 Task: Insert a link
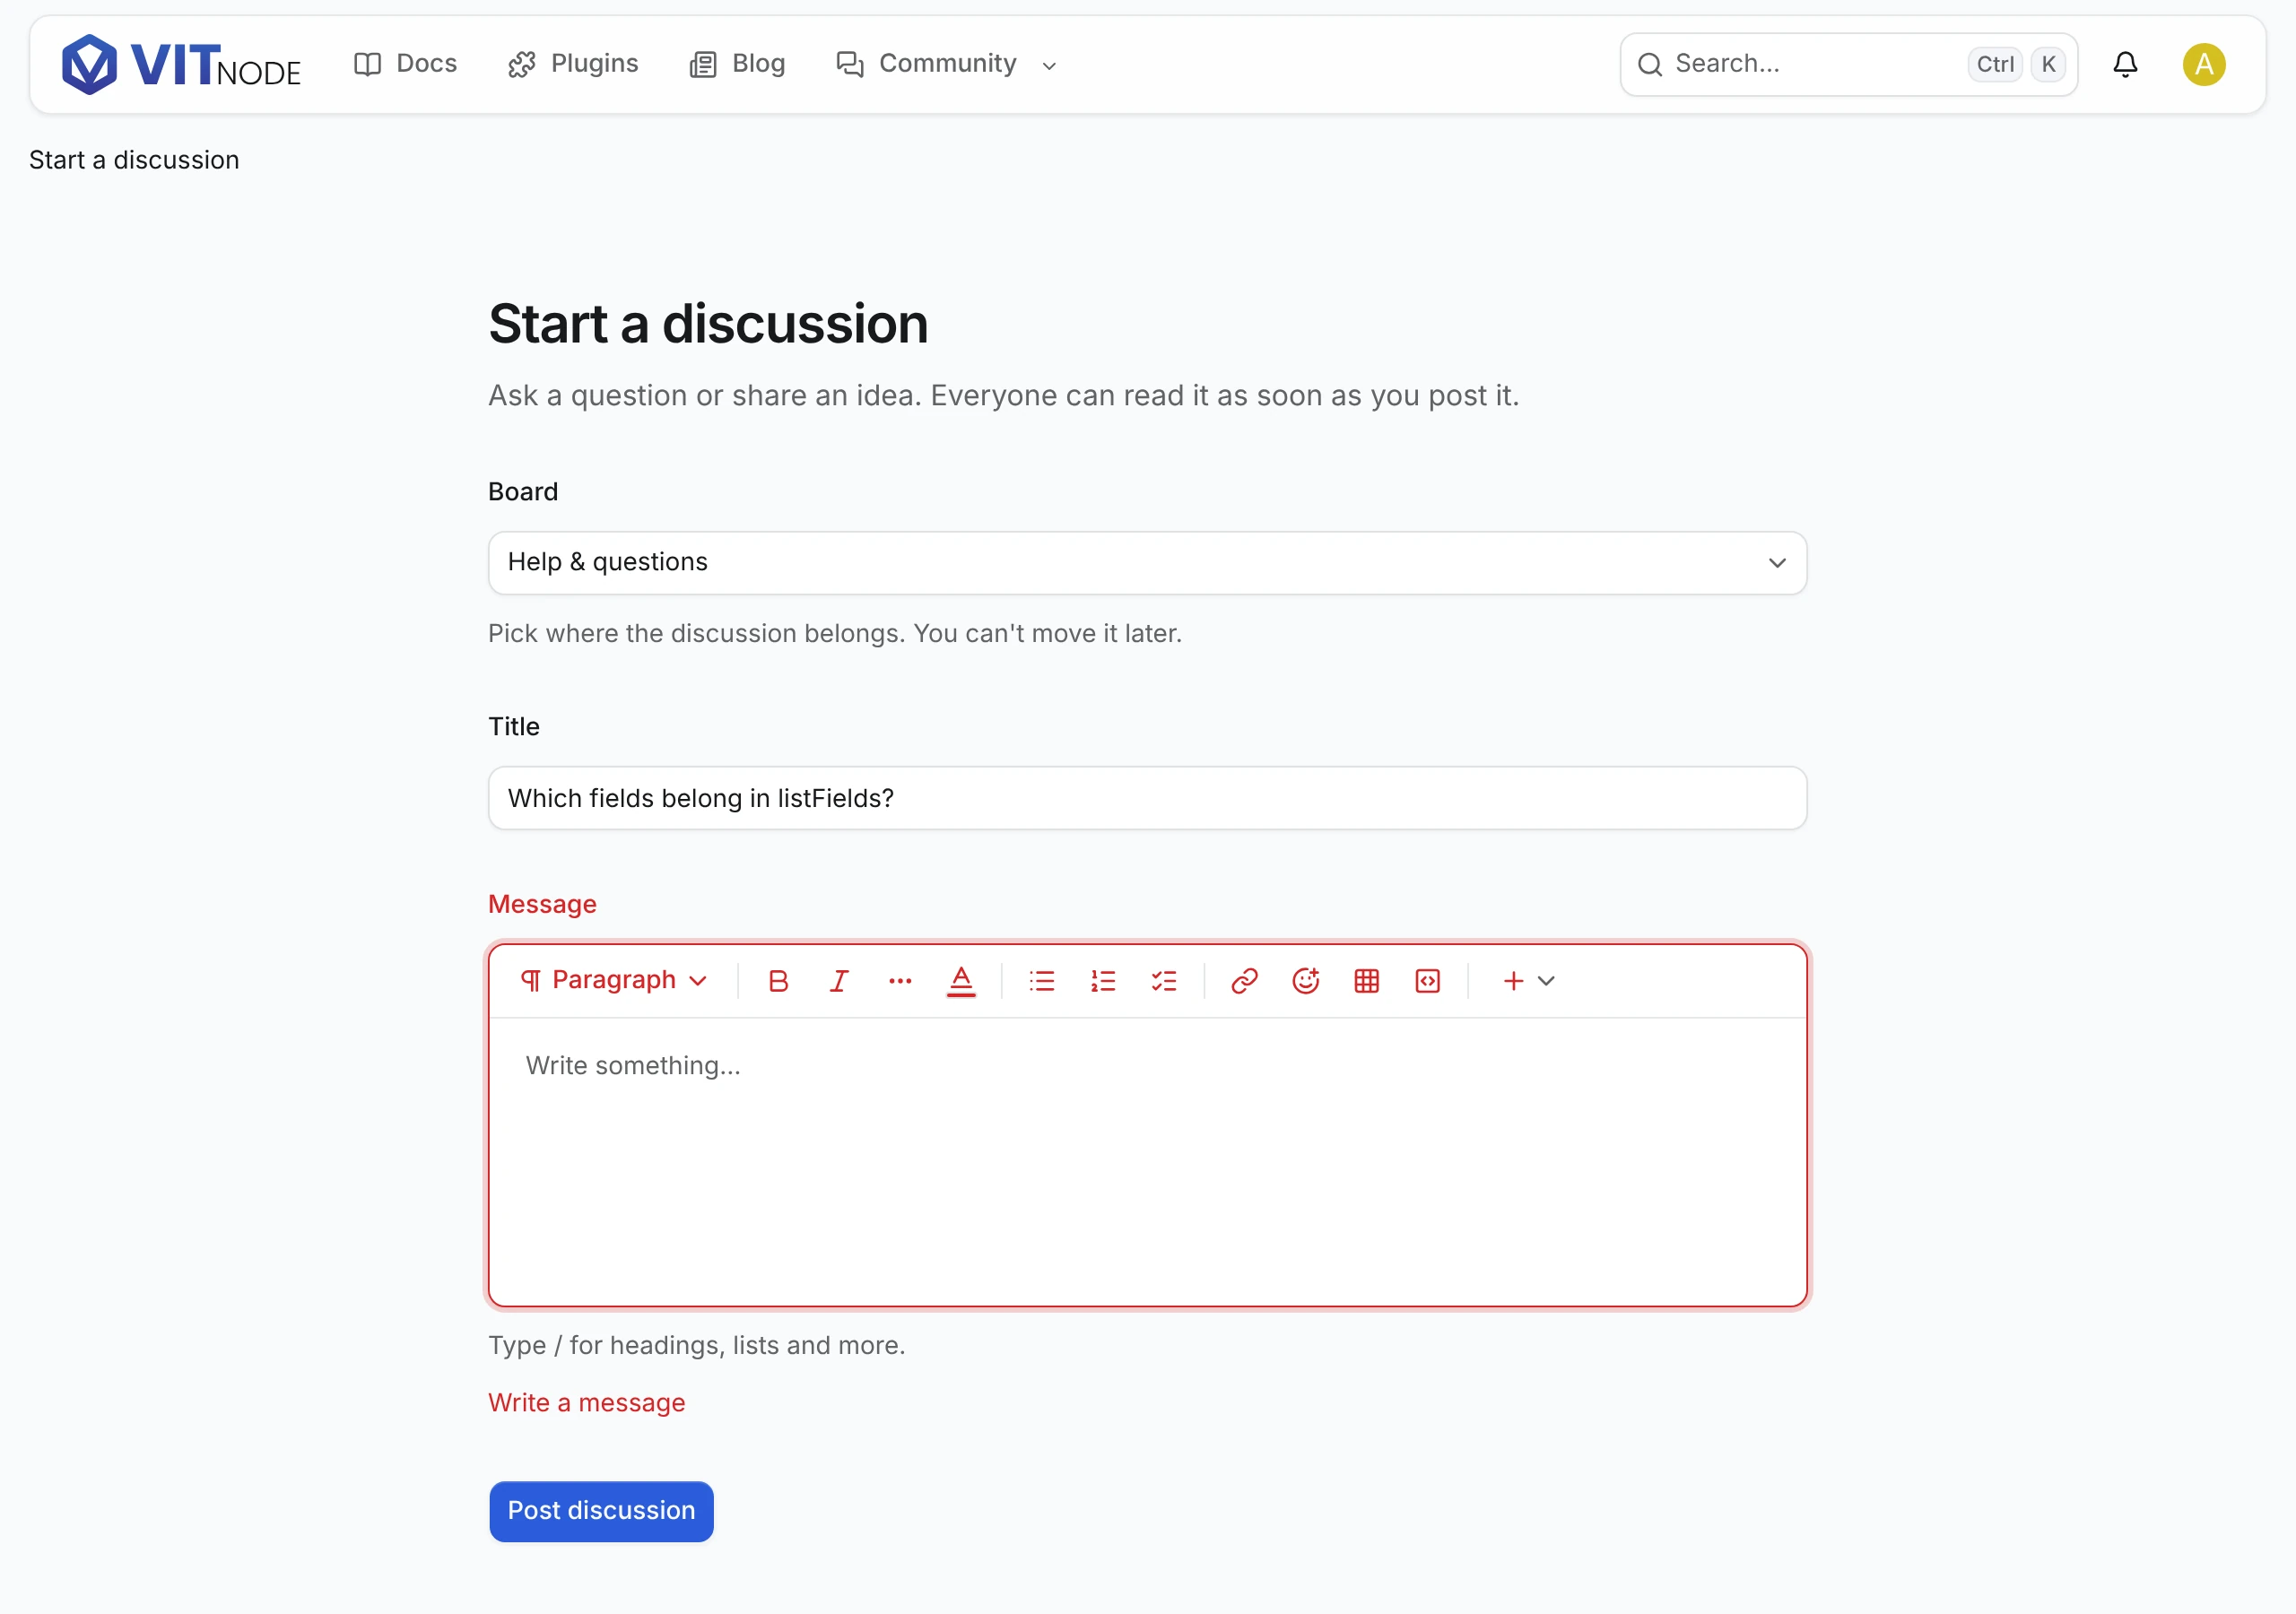click(1244, 981)
